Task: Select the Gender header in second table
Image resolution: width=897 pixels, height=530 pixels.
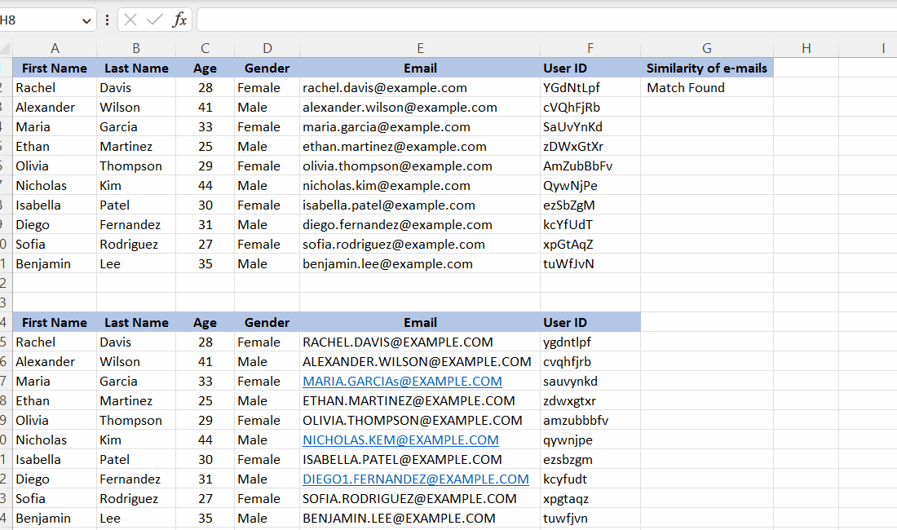Action: click(x=267, y=322)
